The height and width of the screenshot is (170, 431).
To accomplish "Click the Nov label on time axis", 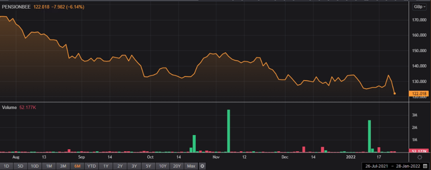I will 216,157.
